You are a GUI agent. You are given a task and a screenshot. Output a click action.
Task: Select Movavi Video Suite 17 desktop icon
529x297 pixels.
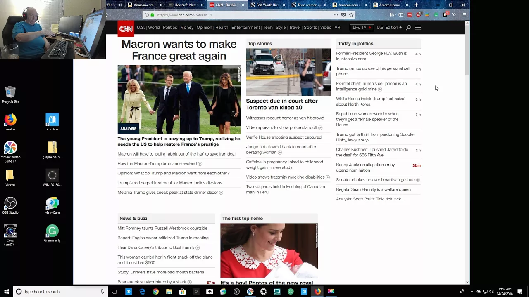pos(10,151)
